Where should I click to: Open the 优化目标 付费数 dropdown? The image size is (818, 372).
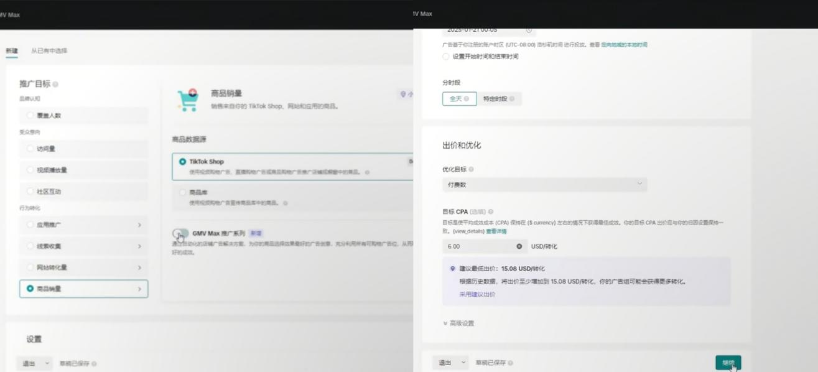(x=544, y=184)
